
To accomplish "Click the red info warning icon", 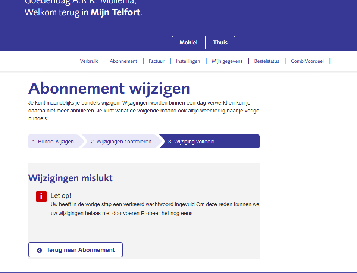I will [x=41, y=196].
